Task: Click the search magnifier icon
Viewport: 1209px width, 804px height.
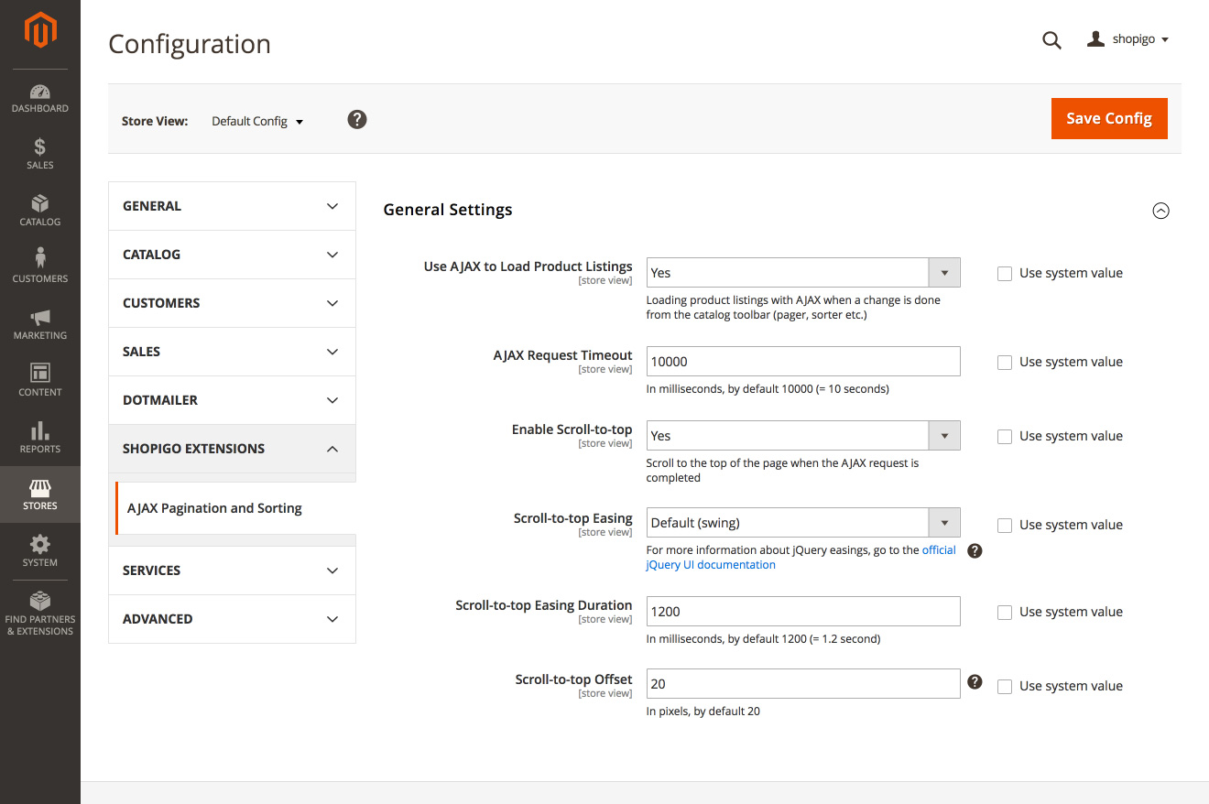Action: 1051,40
